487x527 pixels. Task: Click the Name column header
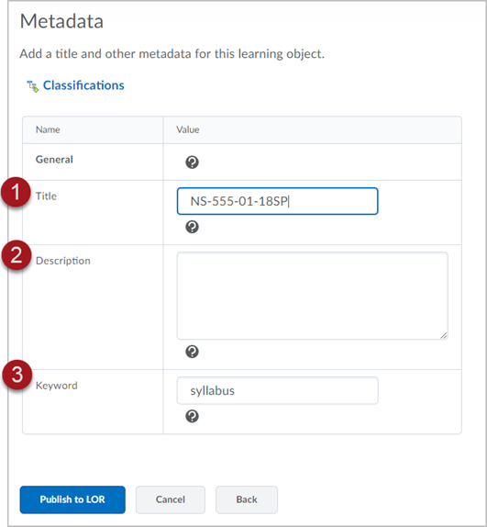pyautogui.click(x=48, y=129)
